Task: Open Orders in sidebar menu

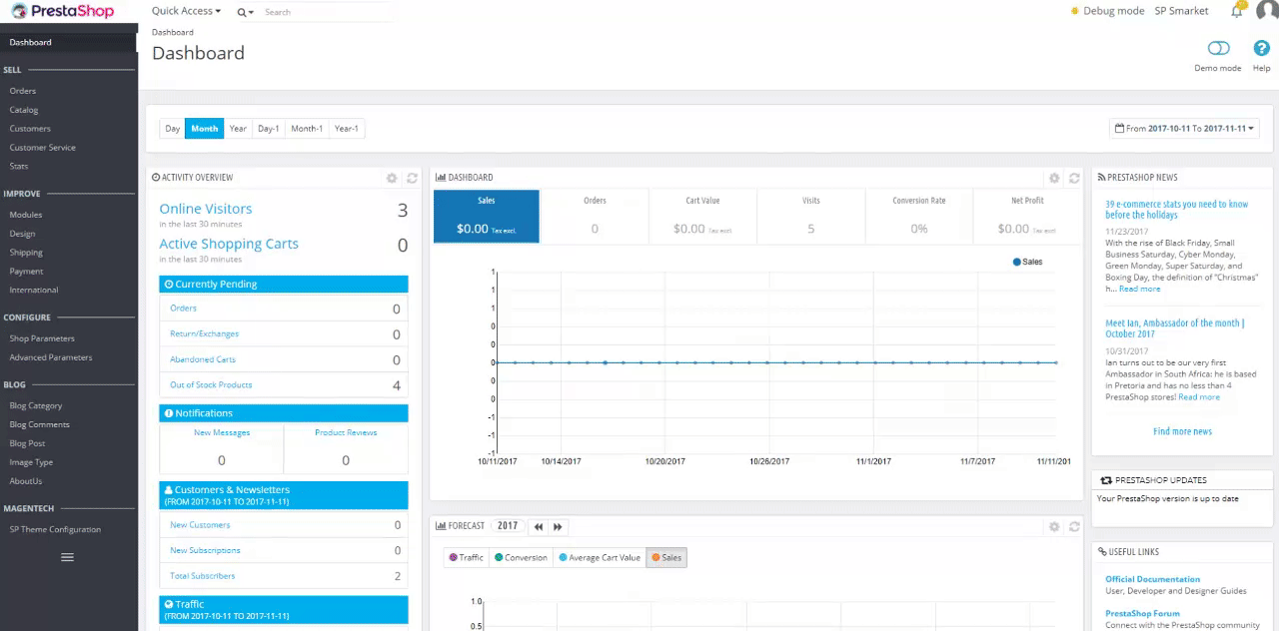Action: pyautogui.click(x=23, y=91)
